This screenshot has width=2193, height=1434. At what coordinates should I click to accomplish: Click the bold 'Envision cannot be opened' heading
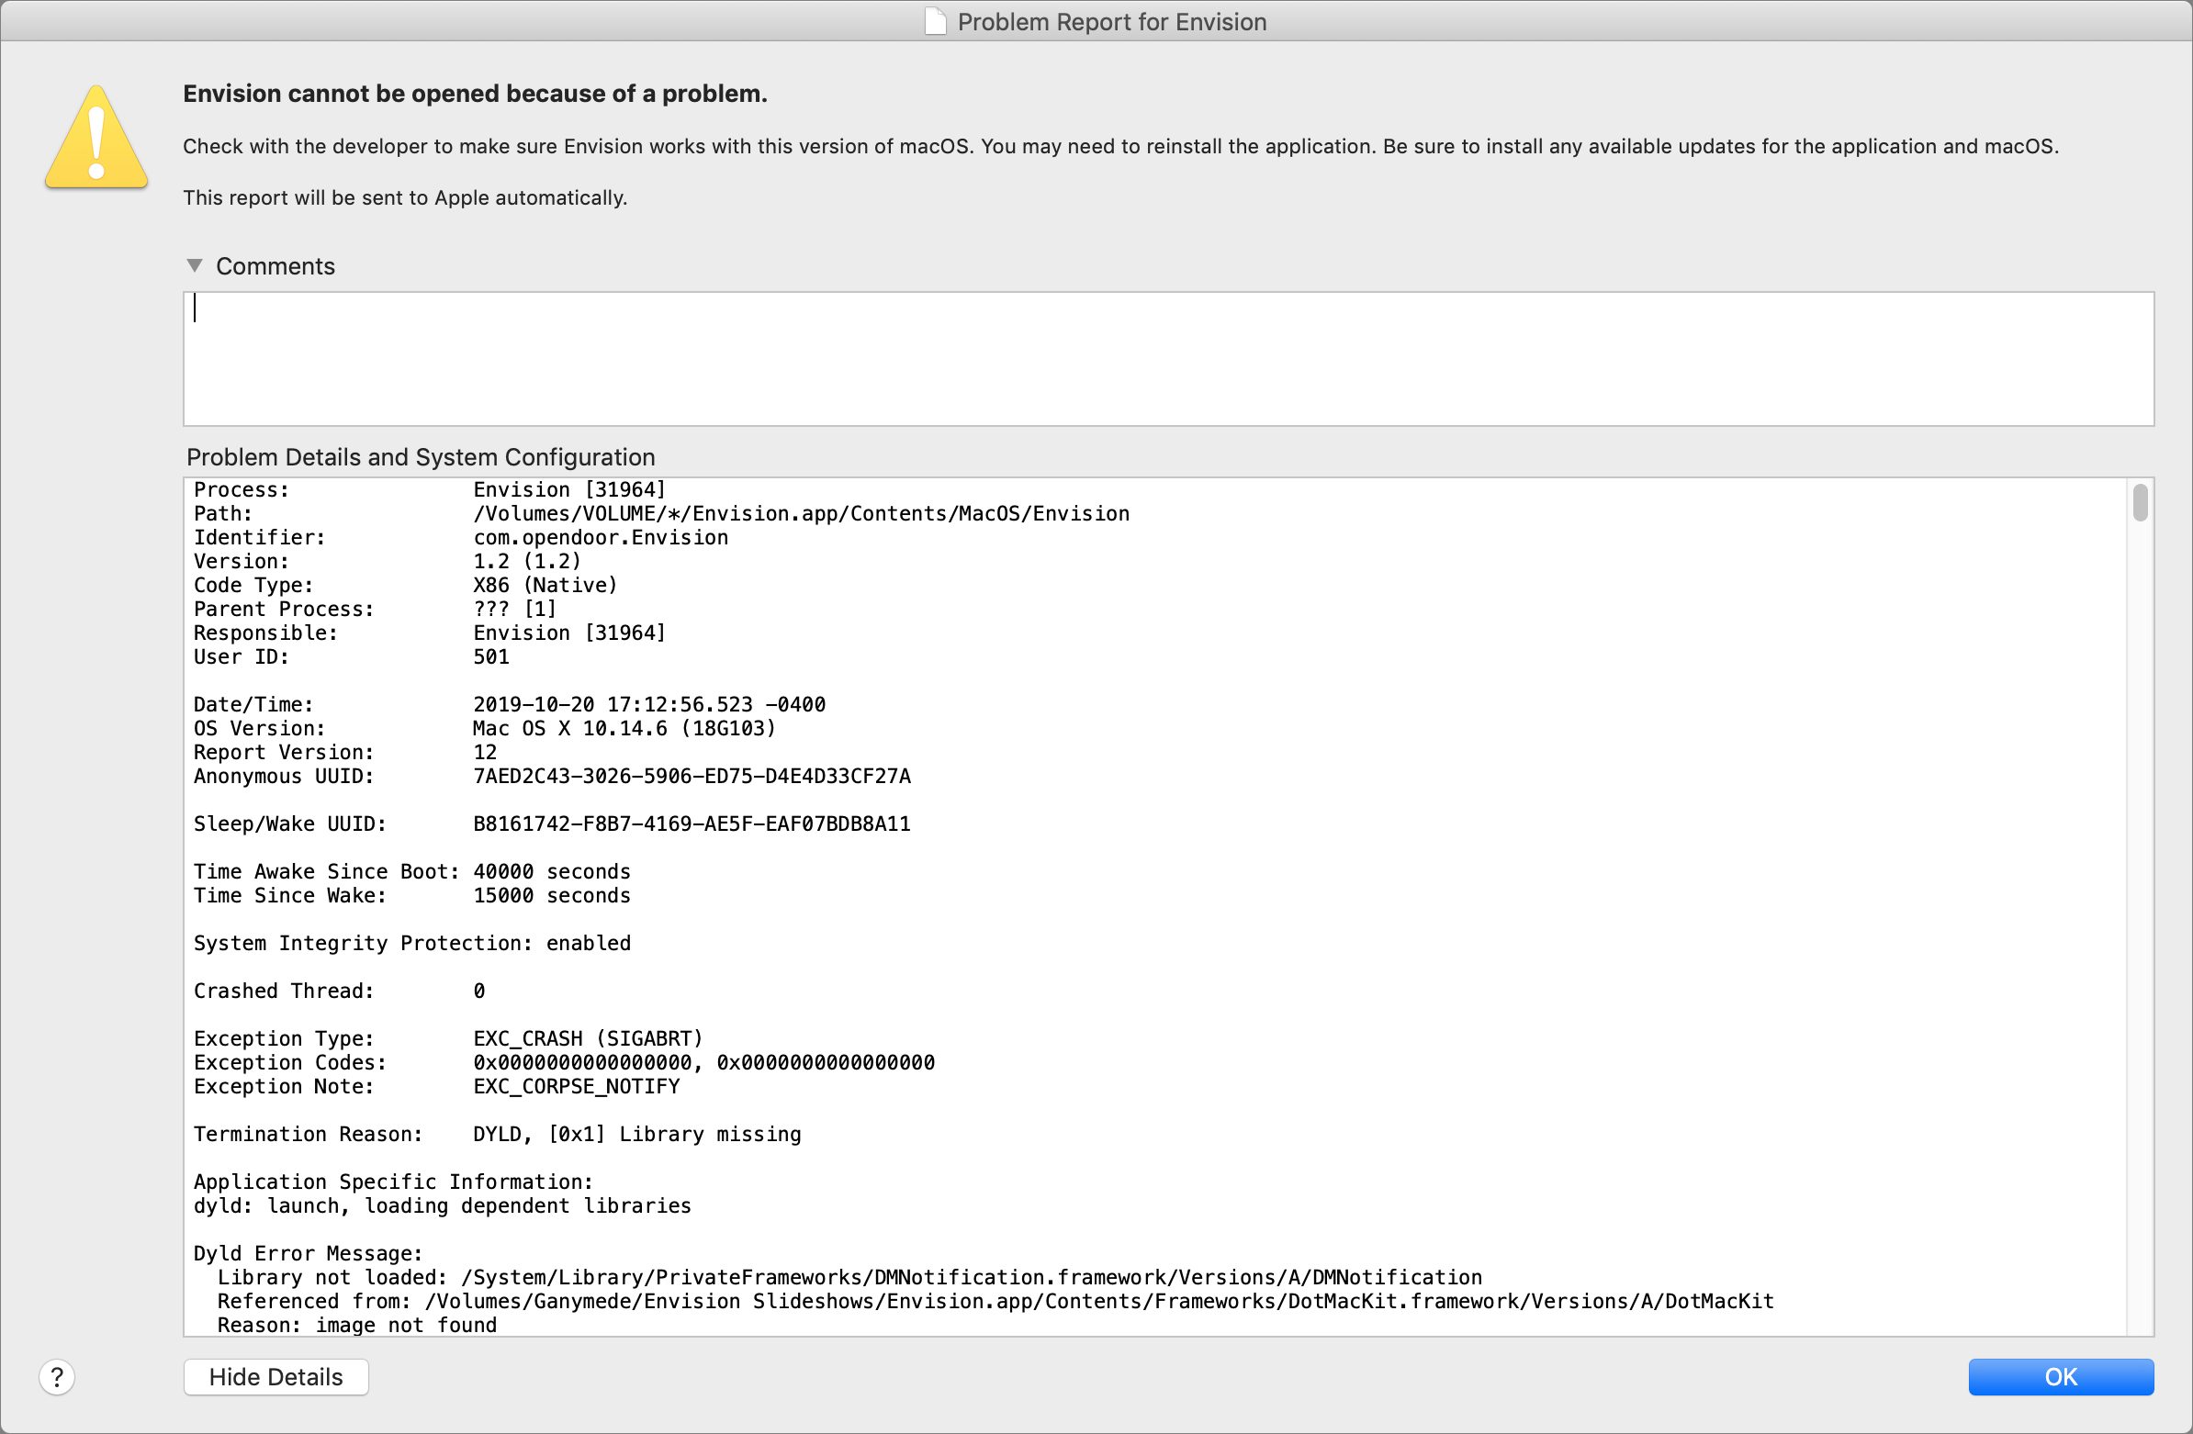[x=475, y=94]
